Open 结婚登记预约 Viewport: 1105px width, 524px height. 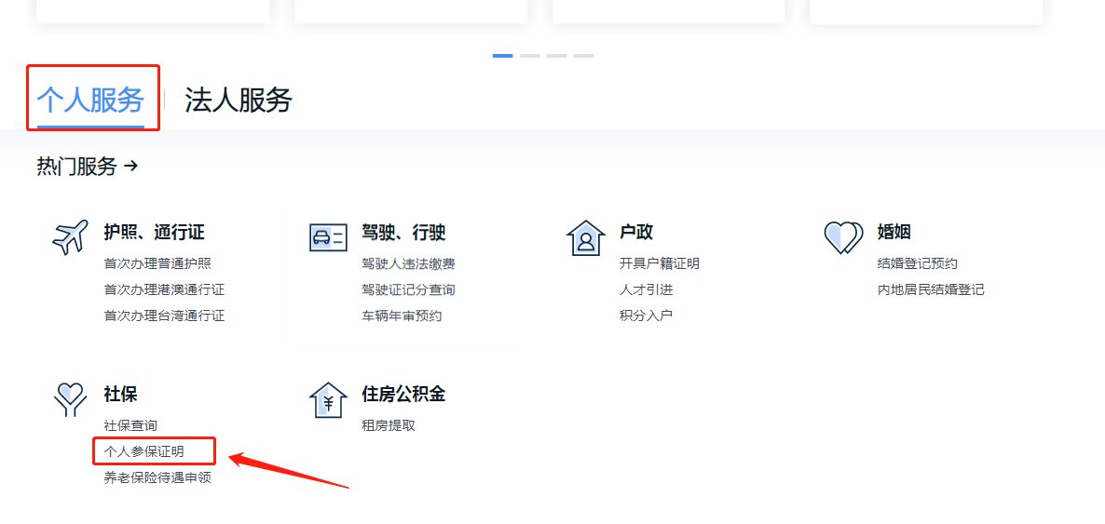tap(918, 264)
